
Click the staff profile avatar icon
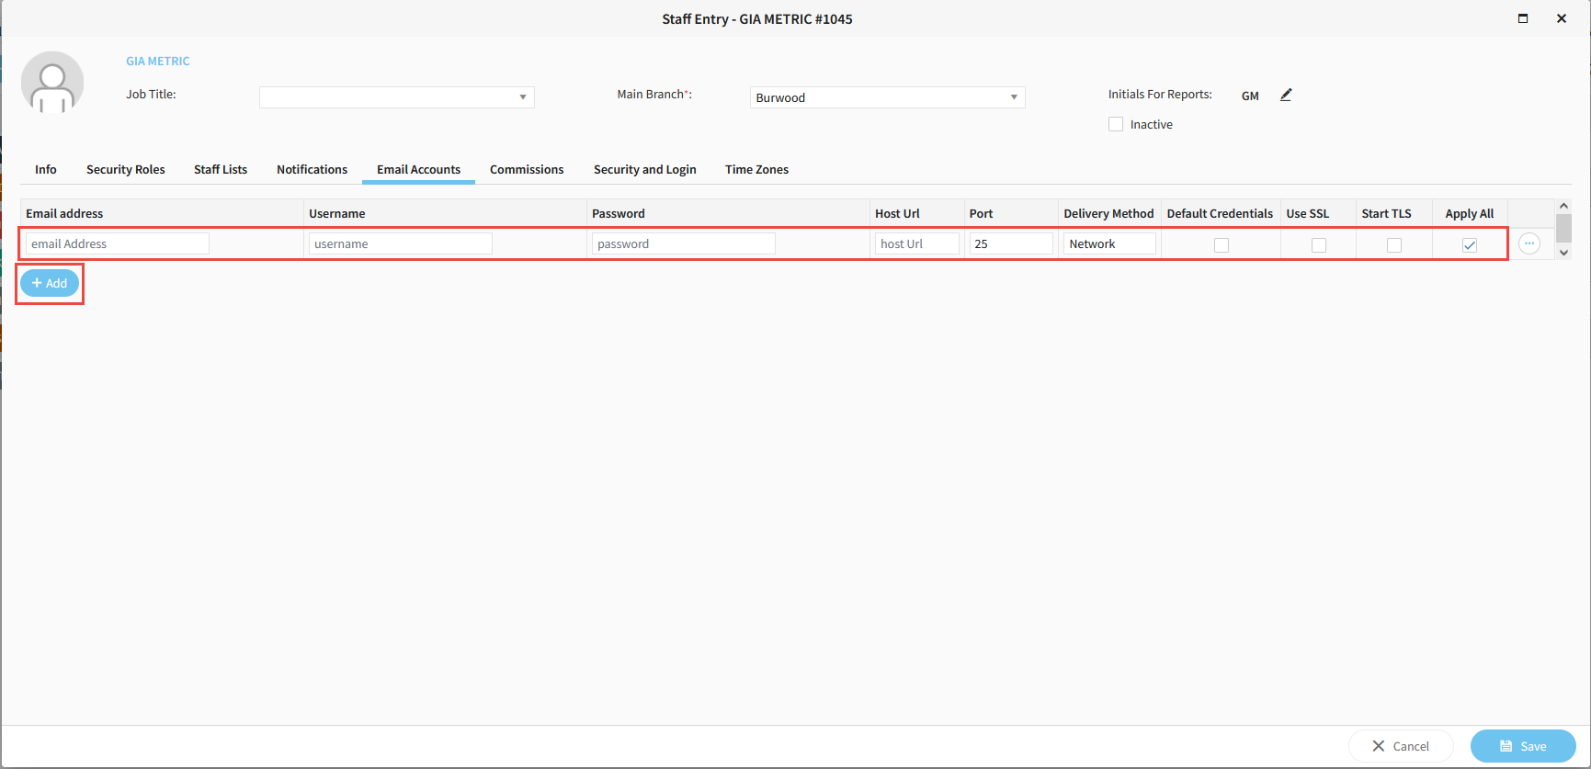click(52, 83)
